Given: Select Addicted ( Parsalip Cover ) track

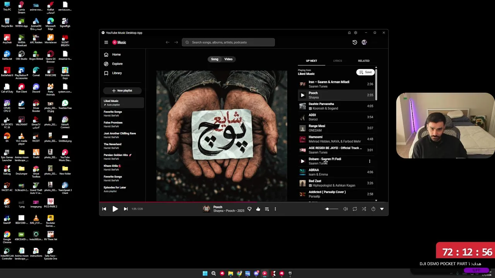Looking at the screenshot, I should (336, 194).
